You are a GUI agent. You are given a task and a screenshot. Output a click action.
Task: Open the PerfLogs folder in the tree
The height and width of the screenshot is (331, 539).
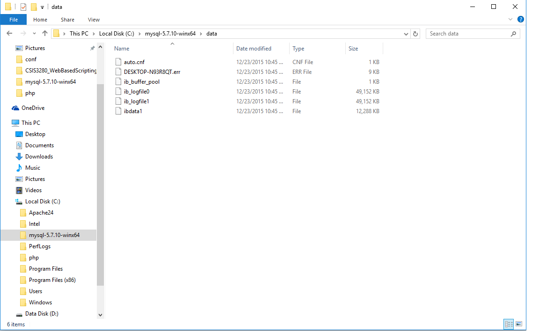[39, 246]
